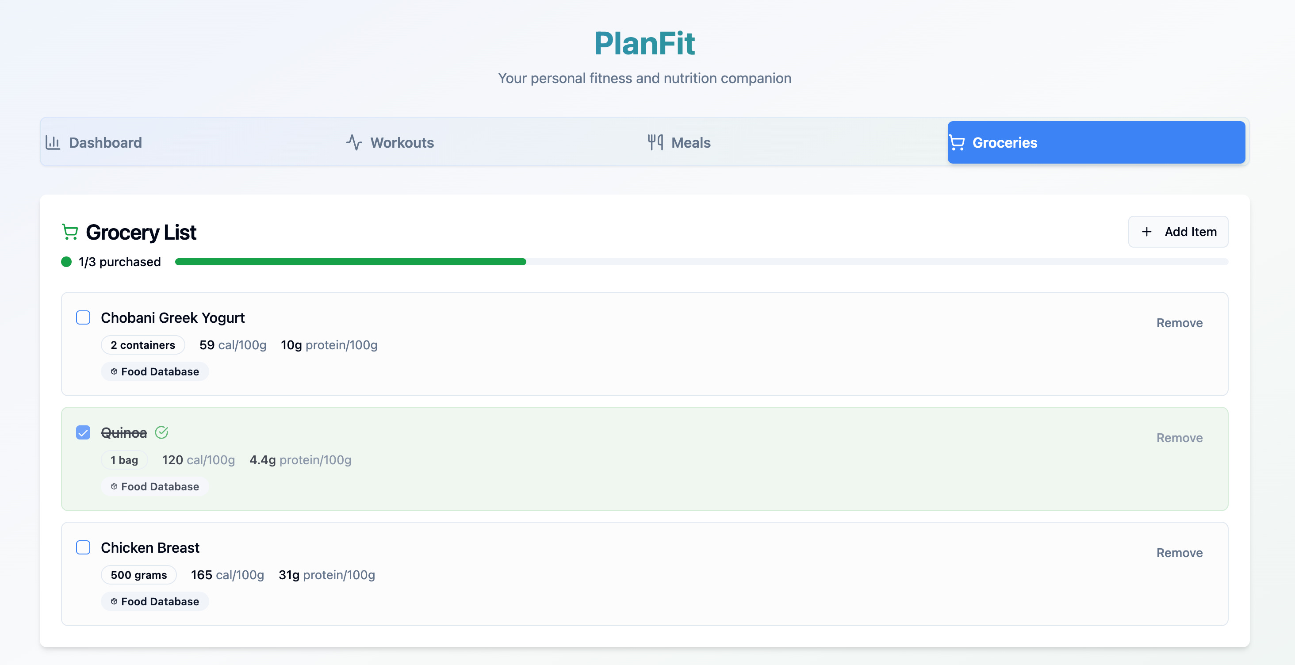The width and height of the screenshot is (1295, 665).
Task: Uncheck the Quinoa checkbox
Action: click(x=83, y=432)
